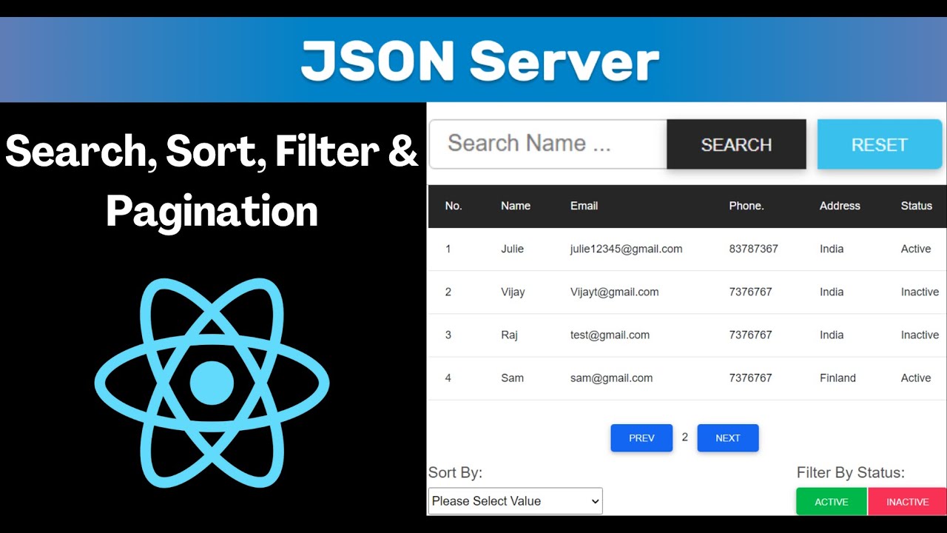Click India address in Vijay's row

[x=832, y=292]
